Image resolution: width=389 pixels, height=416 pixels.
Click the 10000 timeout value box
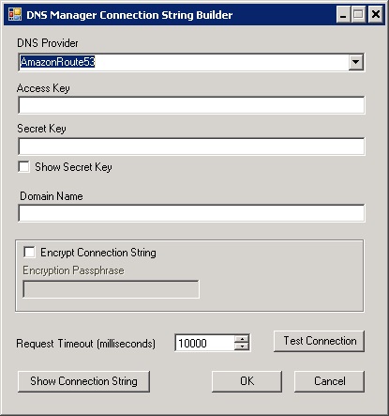204,343
